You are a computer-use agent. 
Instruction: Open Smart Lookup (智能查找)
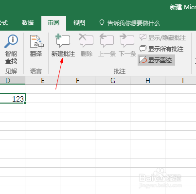tap(11, 49)
